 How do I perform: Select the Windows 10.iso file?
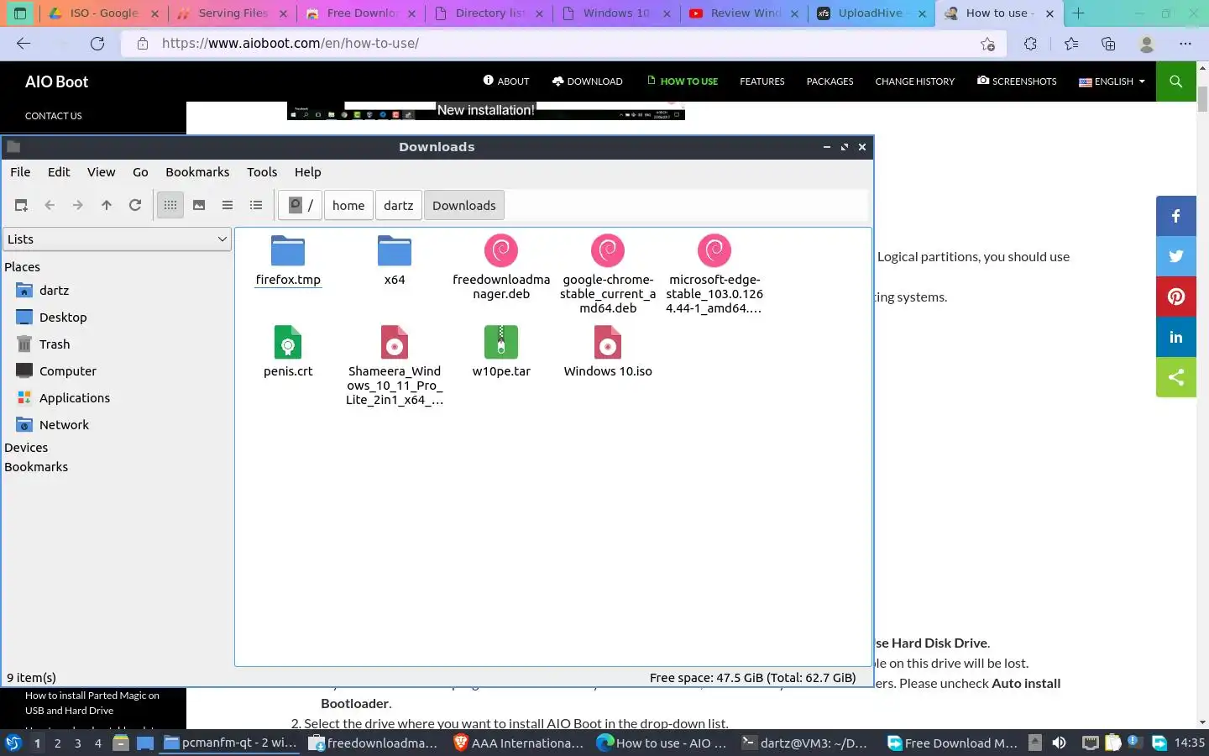(x=608, y=352)
